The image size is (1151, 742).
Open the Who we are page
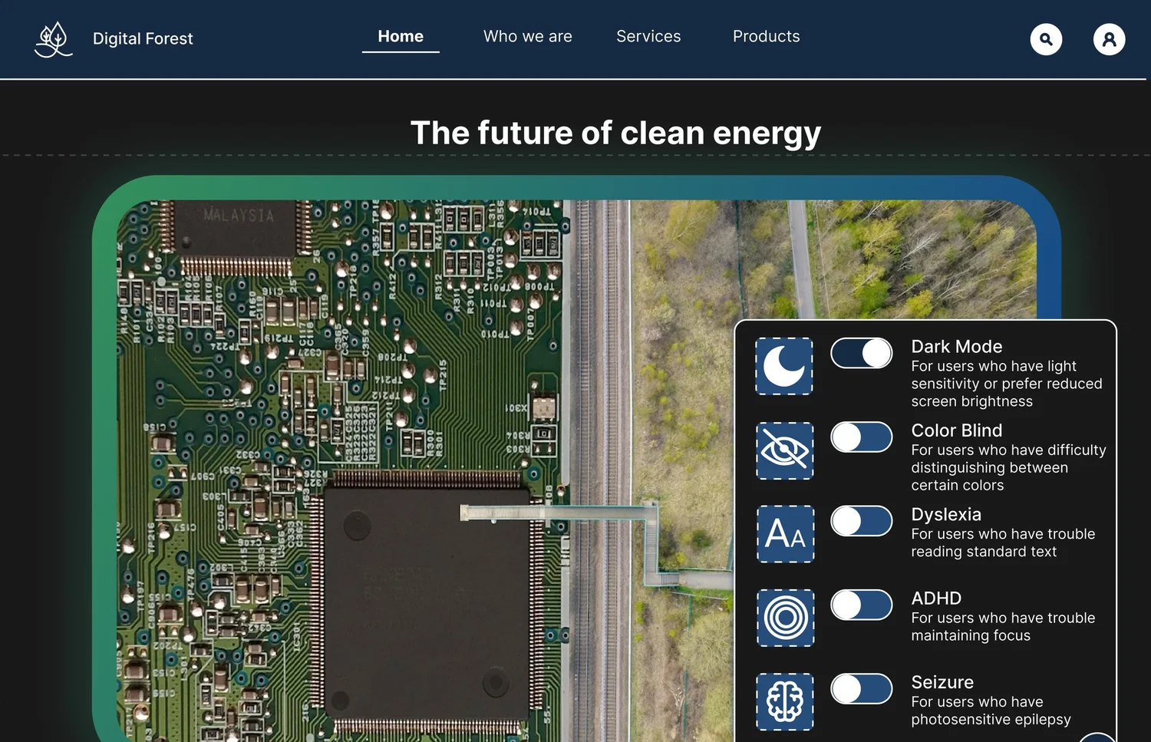[x=528, y=37]
